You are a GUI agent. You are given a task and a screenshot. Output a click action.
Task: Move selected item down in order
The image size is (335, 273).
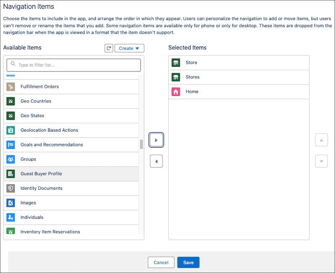(321, 161)
